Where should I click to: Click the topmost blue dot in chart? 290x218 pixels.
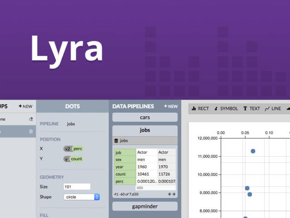(253, 151)
